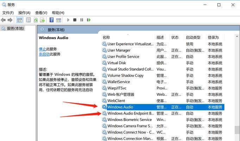Viewport: 240px width, 141px height.
Task: Select Windows Connect Now service
Action: pos(163,132)
